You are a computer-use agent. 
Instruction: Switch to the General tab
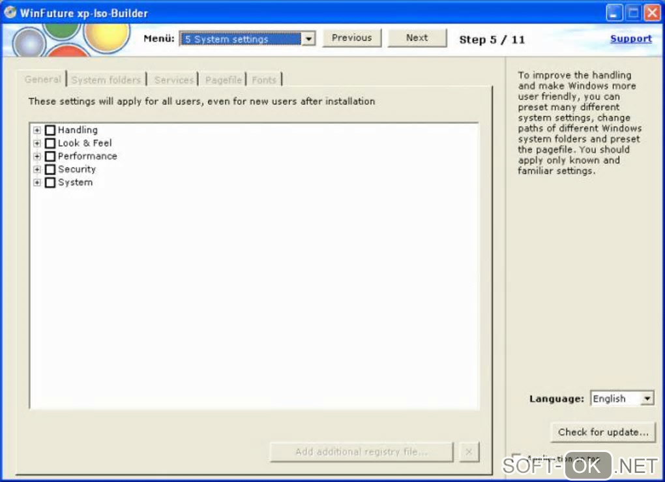click(x=42, y=80)
